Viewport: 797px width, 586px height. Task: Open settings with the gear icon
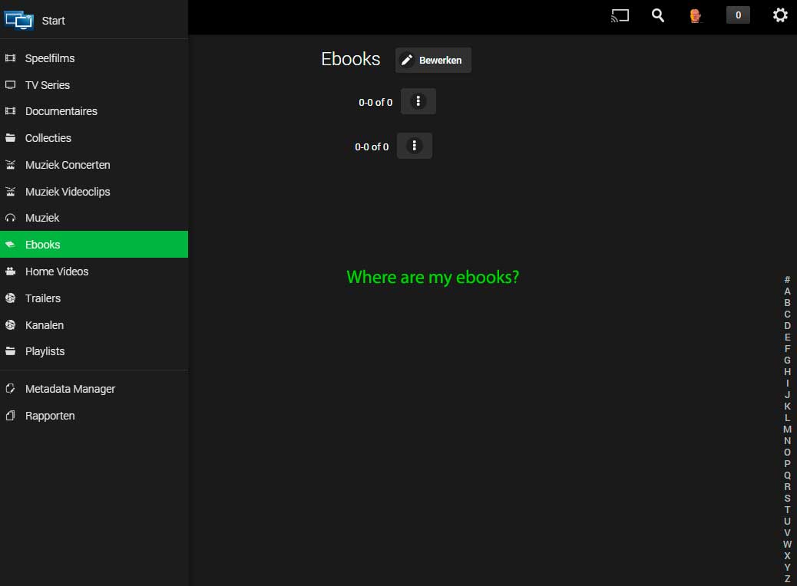(780, 15)
